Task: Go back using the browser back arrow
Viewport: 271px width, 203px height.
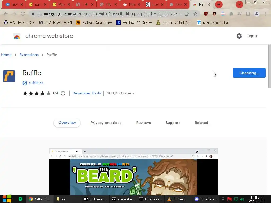Action: coord(6,14)
